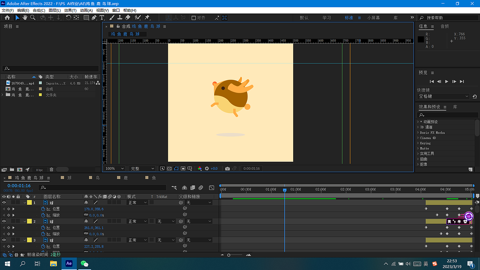Expand the 文件夹 item in Project panel

(3, 95)
